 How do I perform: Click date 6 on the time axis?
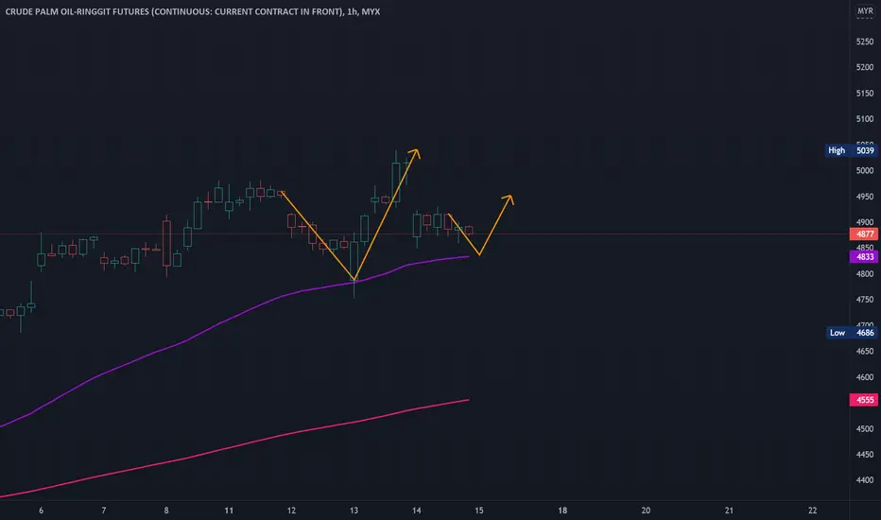click(x=41, y=511)
